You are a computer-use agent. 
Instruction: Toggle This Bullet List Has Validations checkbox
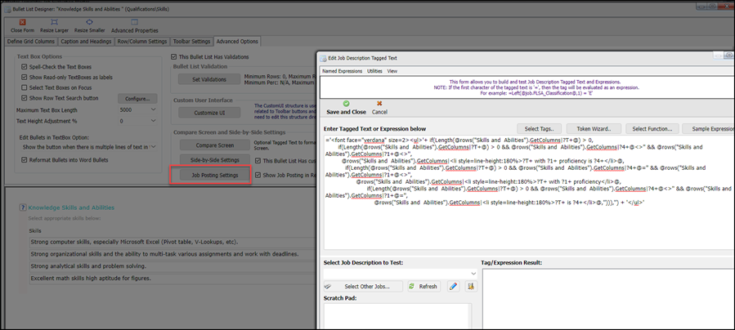click(x=174, y=56)
